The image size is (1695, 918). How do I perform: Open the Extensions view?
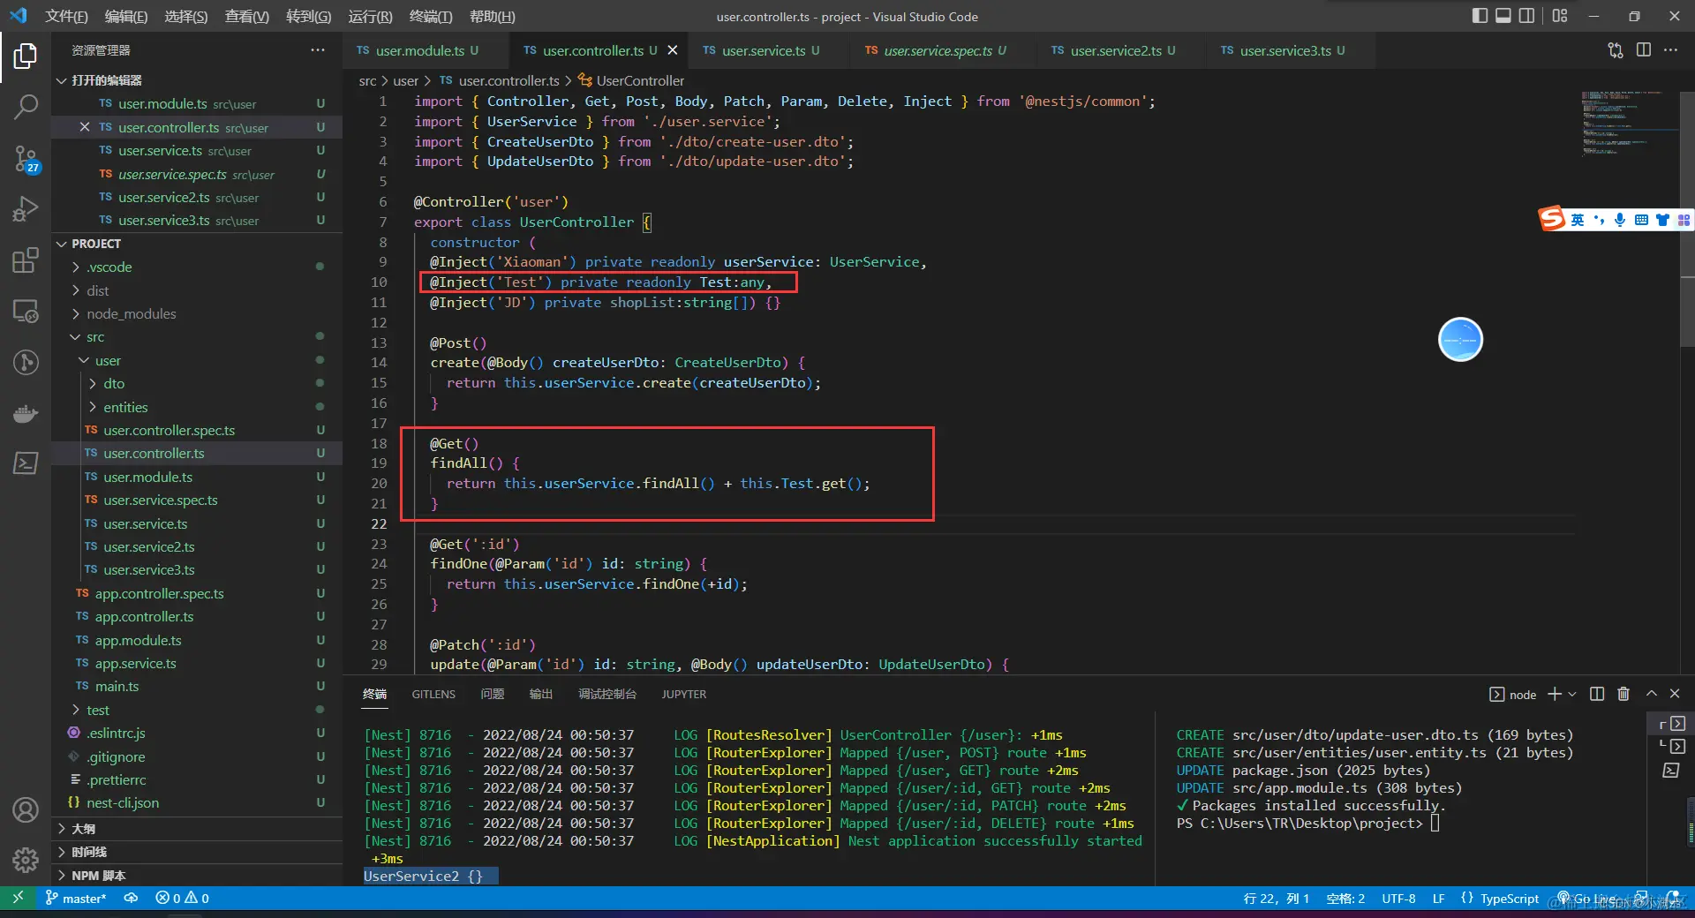coord(26,260)
